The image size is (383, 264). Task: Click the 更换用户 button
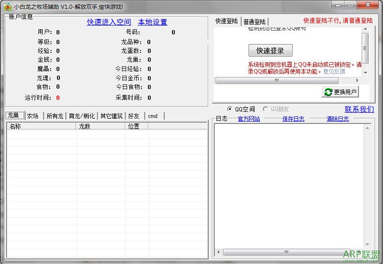click(x=340, y=92)
